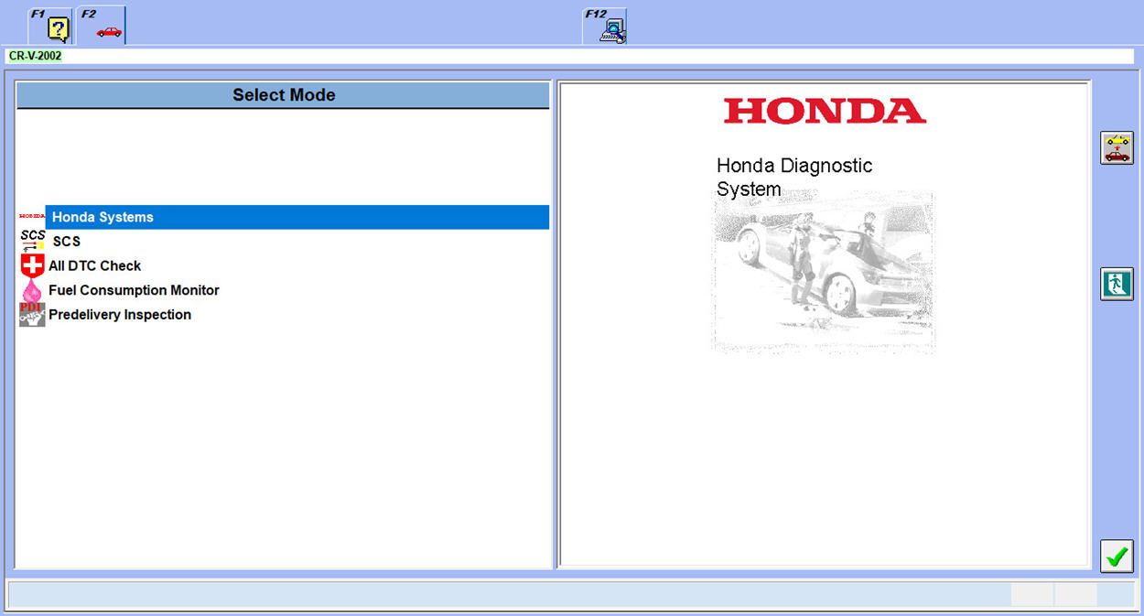Click the Honda Diagnostic System title text
Screen dimensions: 1144x616
(794, 178)
